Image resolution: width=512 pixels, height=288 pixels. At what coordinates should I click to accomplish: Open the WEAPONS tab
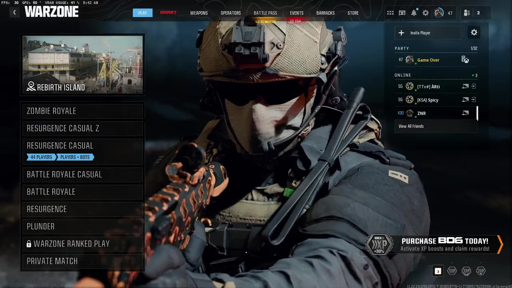[x=199, y=13]
